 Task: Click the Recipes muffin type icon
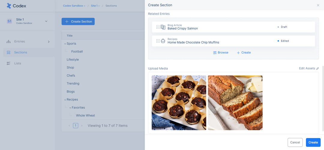pos(163,41)
